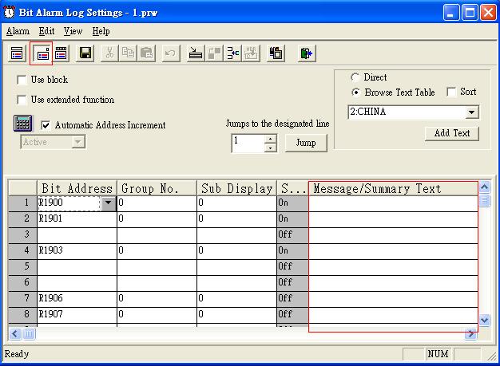This screenshot has width=500, height=366.
Task: Select the red-highlighted bit alarm toolbar icon
Action: (x=41, y=53)
